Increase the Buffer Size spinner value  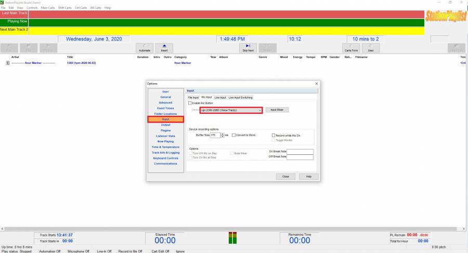tap(223, 134)
